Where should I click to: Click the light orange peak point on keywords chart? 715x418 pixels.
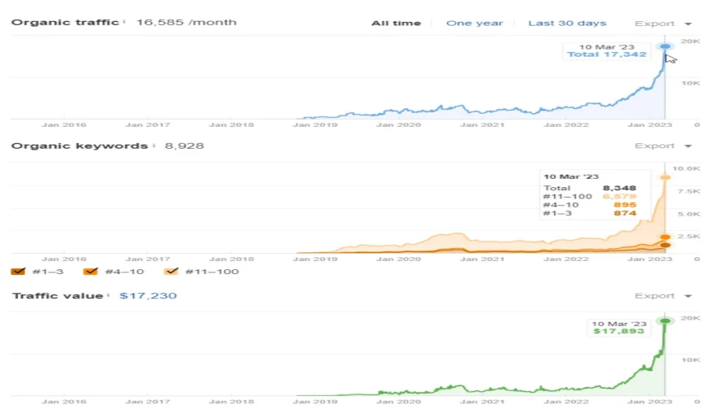[x=665, y=177]
